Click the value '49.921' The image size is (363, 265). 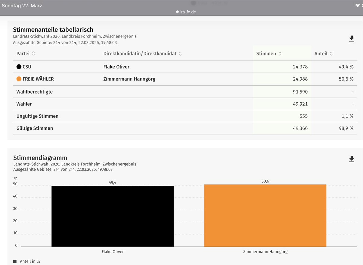(x=300, y=104)
